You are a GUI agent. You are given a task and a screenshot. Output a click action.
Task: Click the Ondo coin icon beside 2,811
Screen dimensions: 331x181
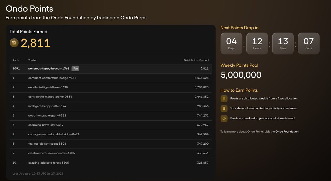tap(14, 43)
